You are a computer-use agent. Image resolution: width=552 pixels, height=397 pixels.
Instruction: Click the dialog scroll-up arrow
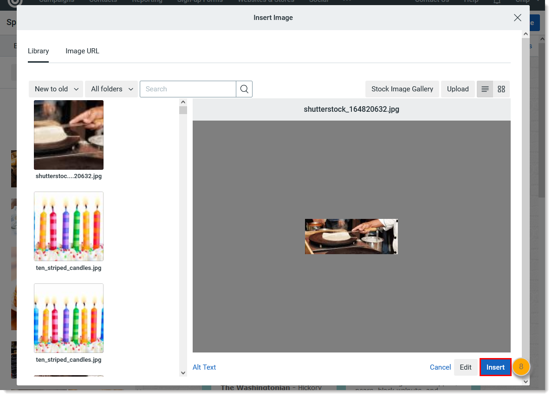pos(526,34)
